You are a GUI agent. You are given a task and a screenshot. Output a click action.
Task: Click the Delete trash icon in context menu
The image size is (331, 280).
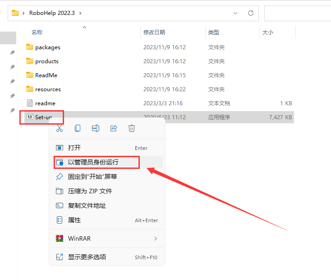tap(132, 128)
